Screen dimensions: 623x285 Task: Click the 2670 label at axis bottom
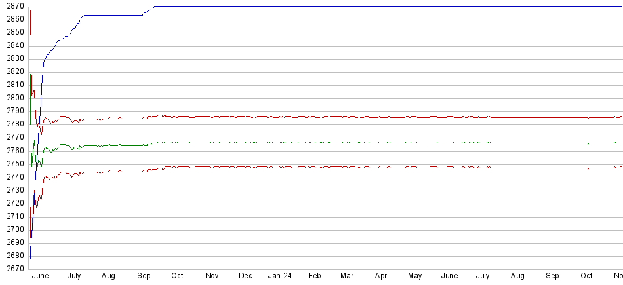pos(12,269)
